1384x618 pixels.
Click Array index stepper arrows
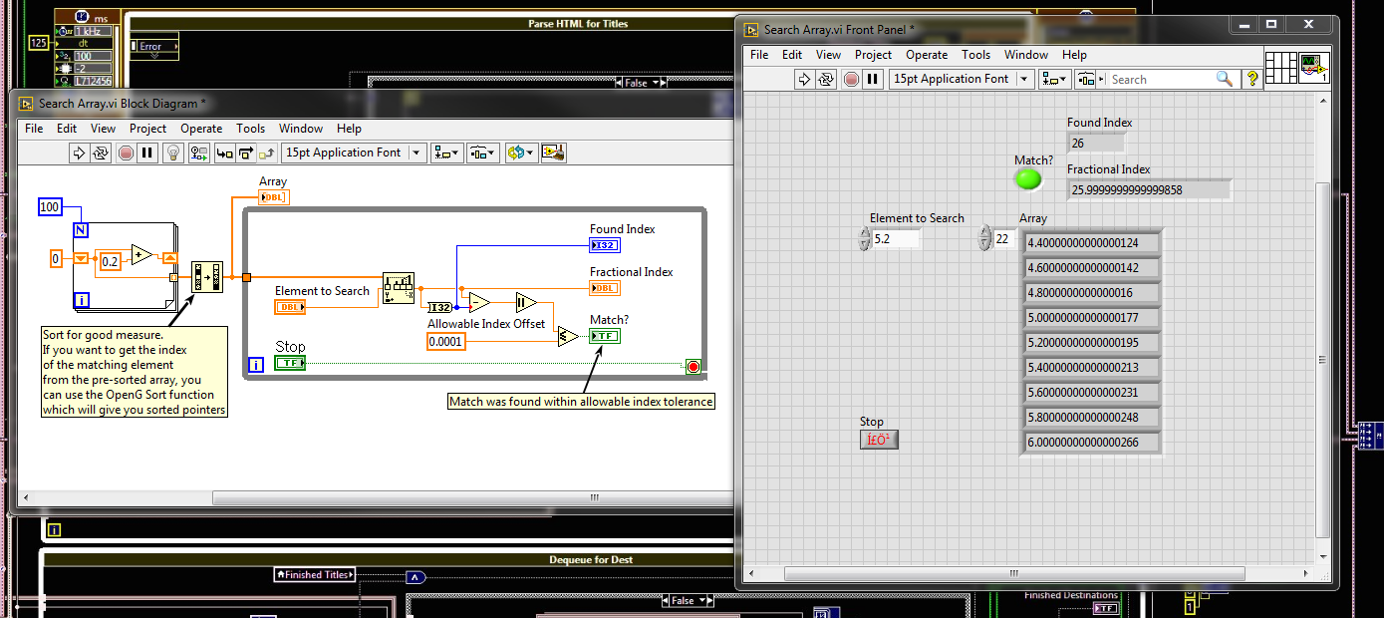985,239
